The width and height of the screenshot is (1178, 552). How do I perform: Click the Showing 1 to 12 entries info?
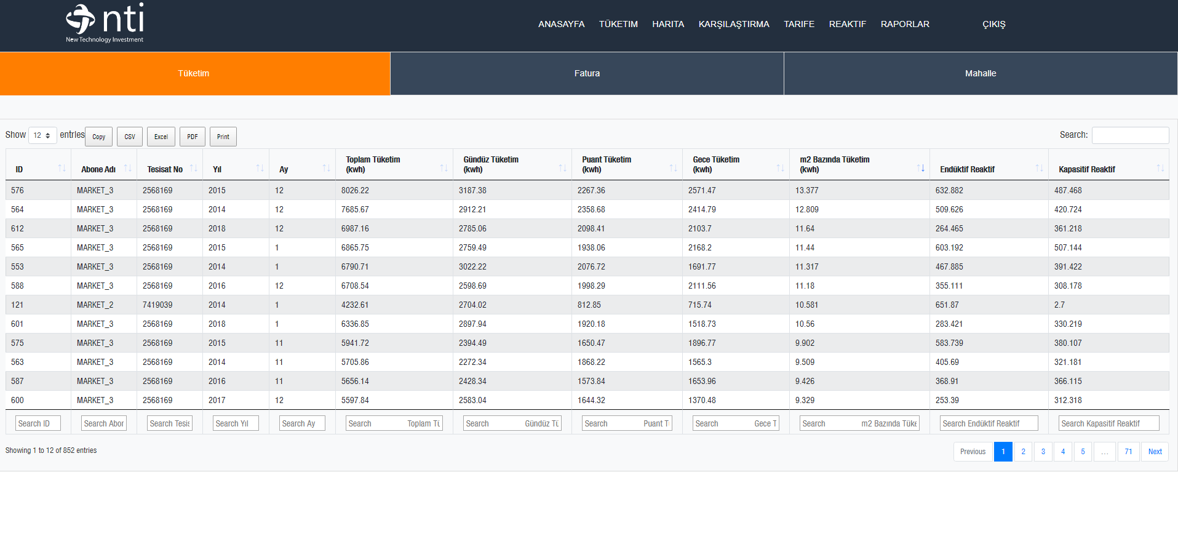tap(51, 450)
